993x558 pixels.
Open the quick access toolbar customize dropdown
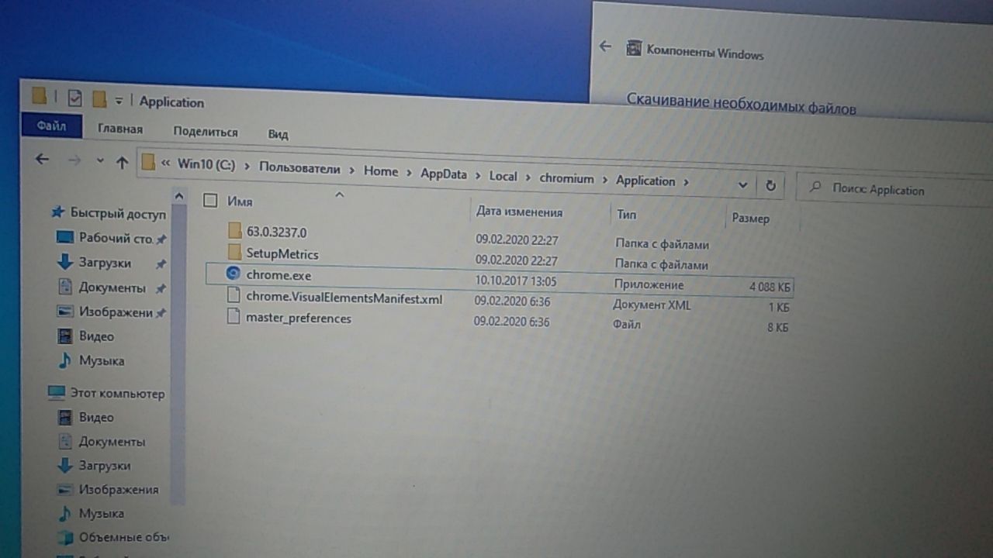point(119,101)
